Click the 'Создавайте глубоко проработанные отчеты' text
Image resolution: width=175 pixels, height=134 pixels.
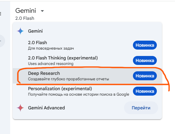(69, 79)
